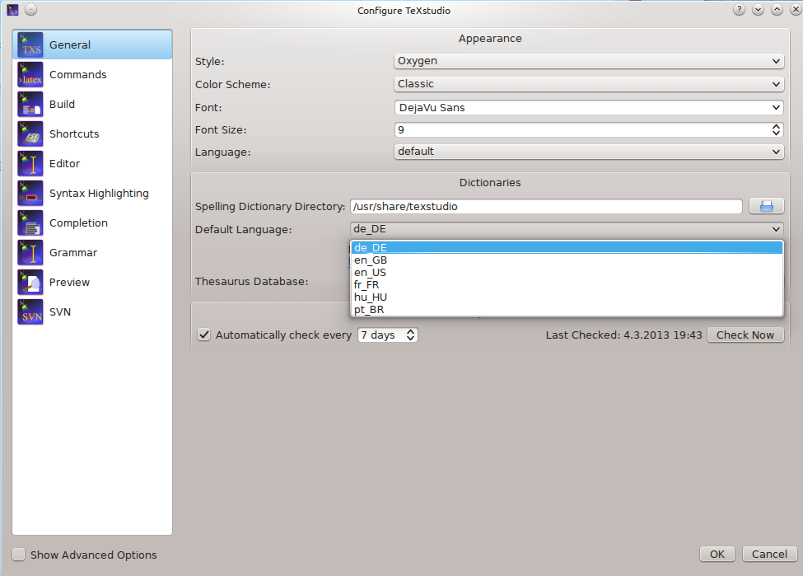Open the Shortcuts settings page icon
Viewport: 803px width, 576px height.
point(30,133)
